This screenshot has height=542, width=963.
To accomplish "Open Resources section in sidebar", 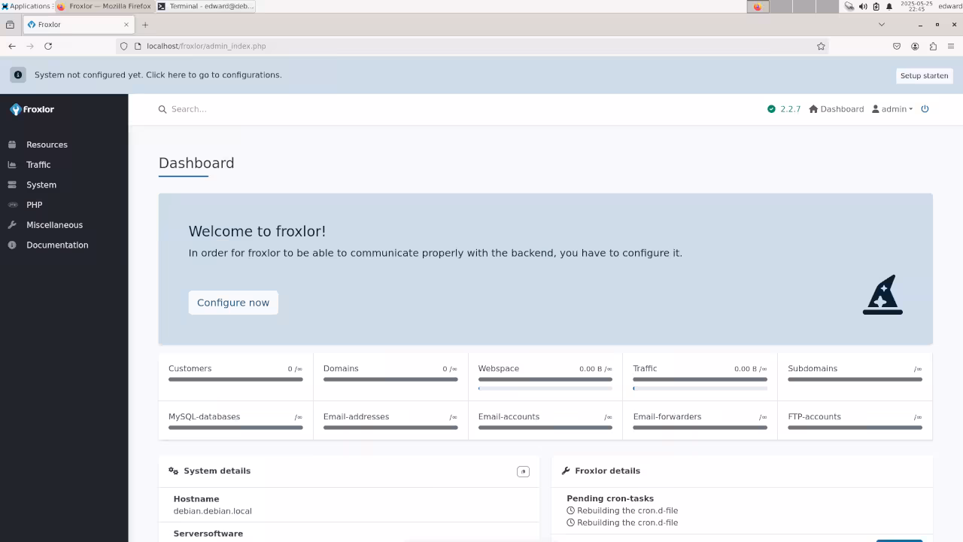I will point(47,145).
